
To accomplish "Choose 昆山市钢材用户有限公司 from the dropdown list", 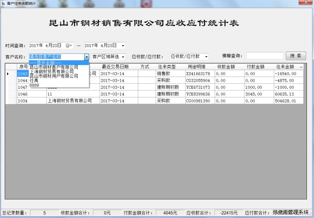I will (x=54, y=76).
